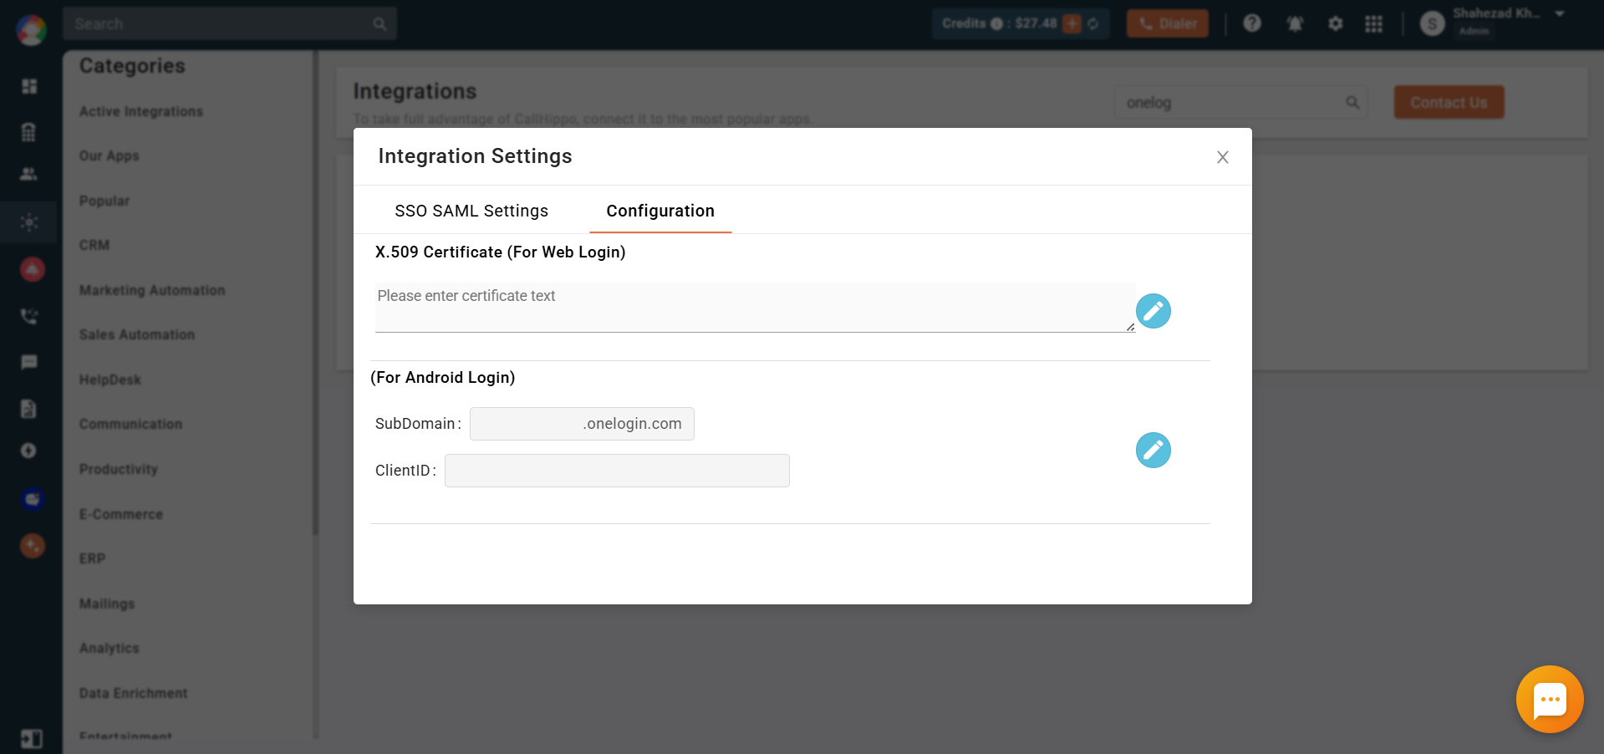
Task: Click the Contact Us button
Action: (1449, 102)
